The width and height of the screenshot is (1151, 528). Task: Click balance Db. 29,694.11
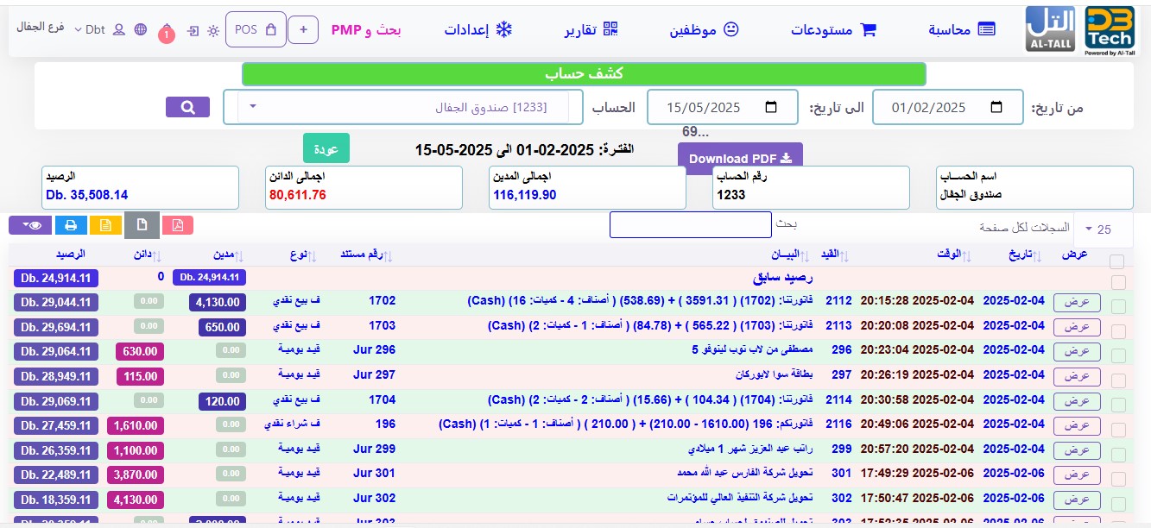point(56,327)
